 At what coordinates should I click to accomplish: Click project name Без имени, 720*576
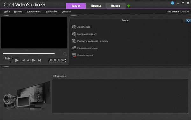[x=178, y=11]
